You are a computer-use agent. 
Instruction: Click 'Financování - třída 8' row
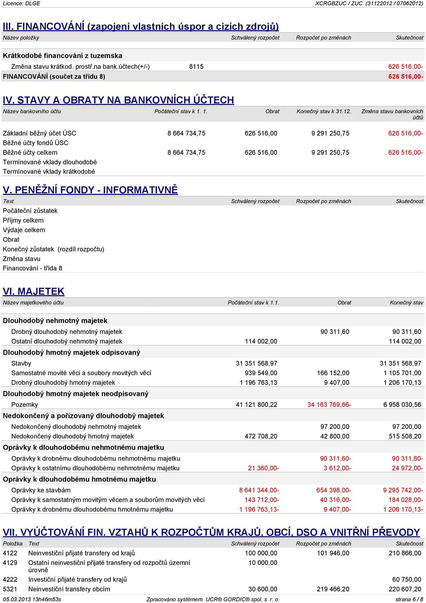pyautogui.click(x=32, y=268)
